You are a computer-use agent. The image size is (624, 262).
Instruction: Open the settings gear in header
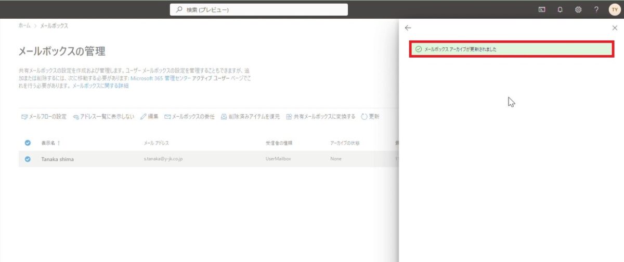pos(578,9)
